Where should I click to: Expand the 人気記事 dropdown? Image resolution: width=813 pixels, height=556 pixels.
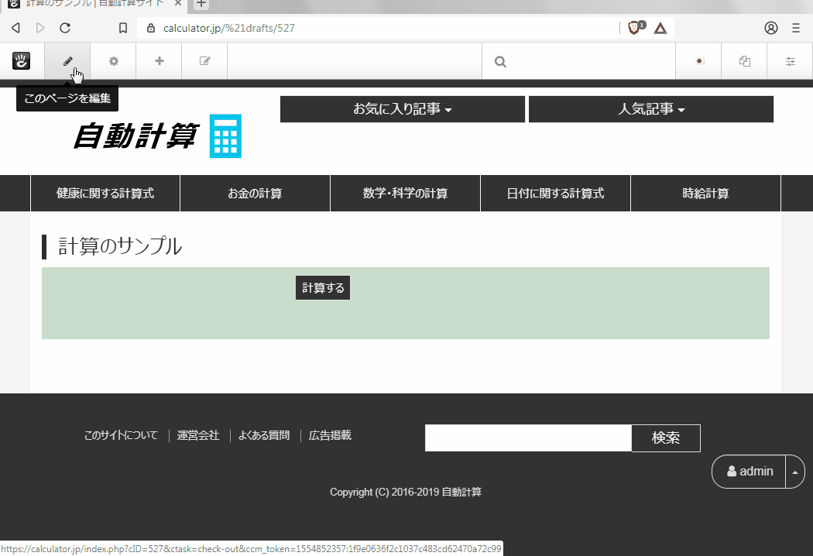click(651, 109)
